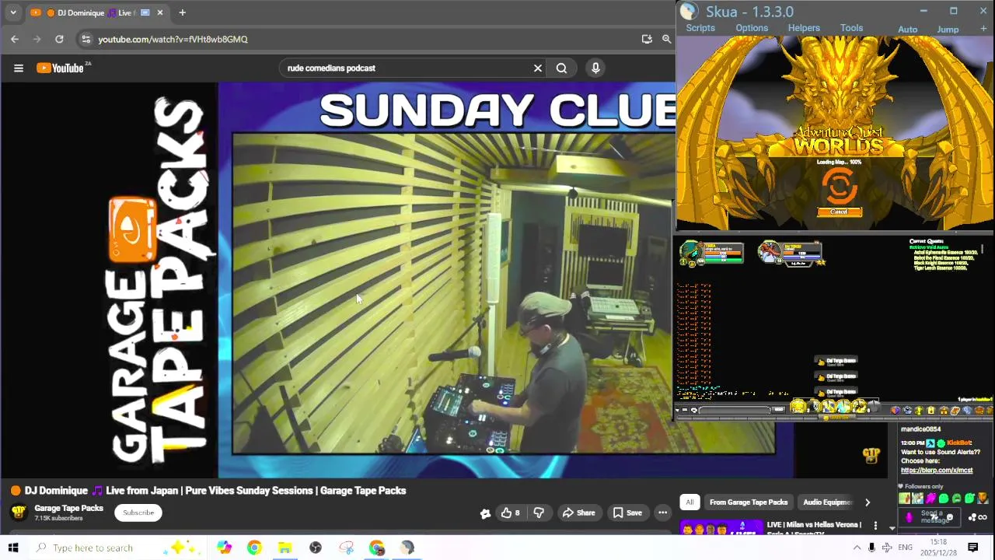
Task: Click the taskbar 'Type here to search' box
Action: click(x=117, y=548)
